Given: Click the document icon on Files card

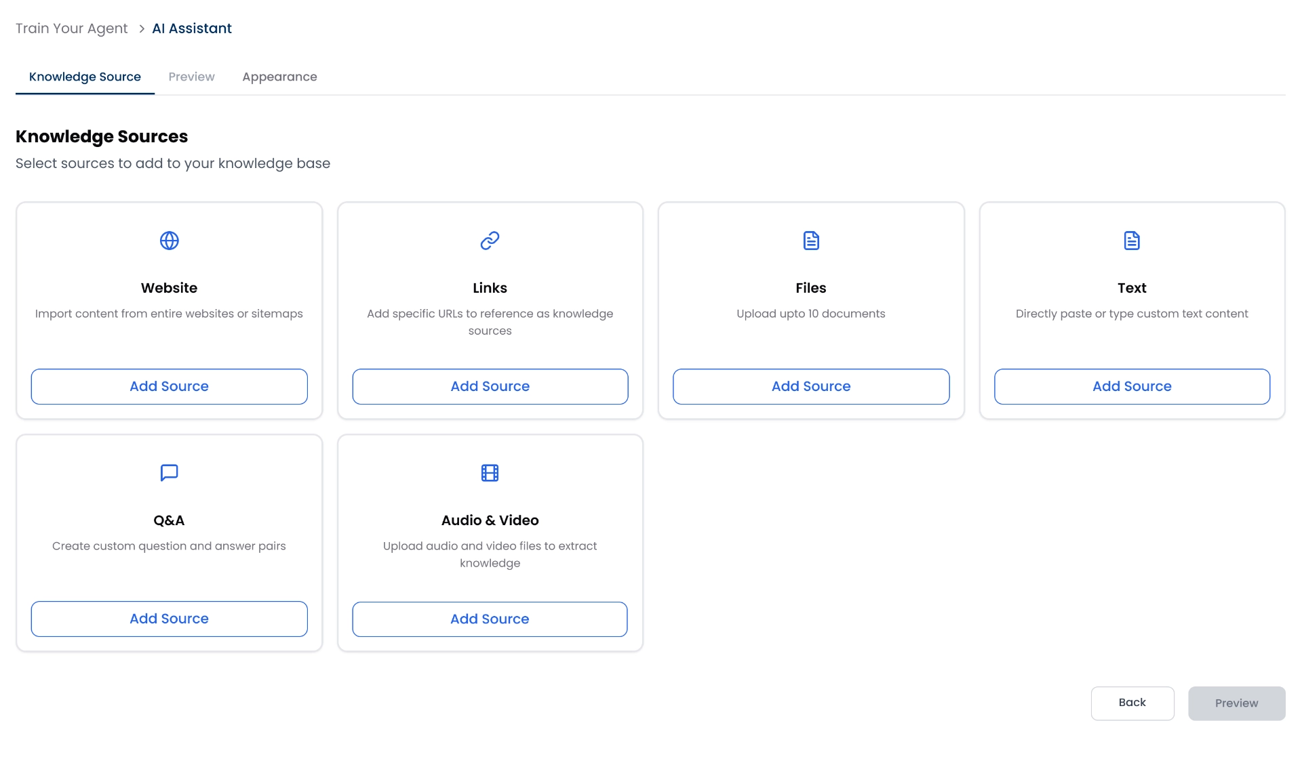Looking at the screenshot, I should [811, 241].
